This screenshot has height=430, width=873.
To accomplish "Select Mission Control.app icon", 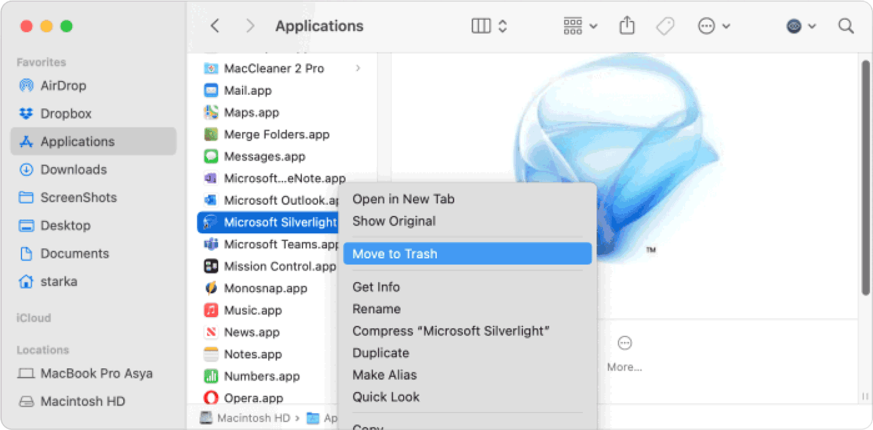I will click(211, 266).
